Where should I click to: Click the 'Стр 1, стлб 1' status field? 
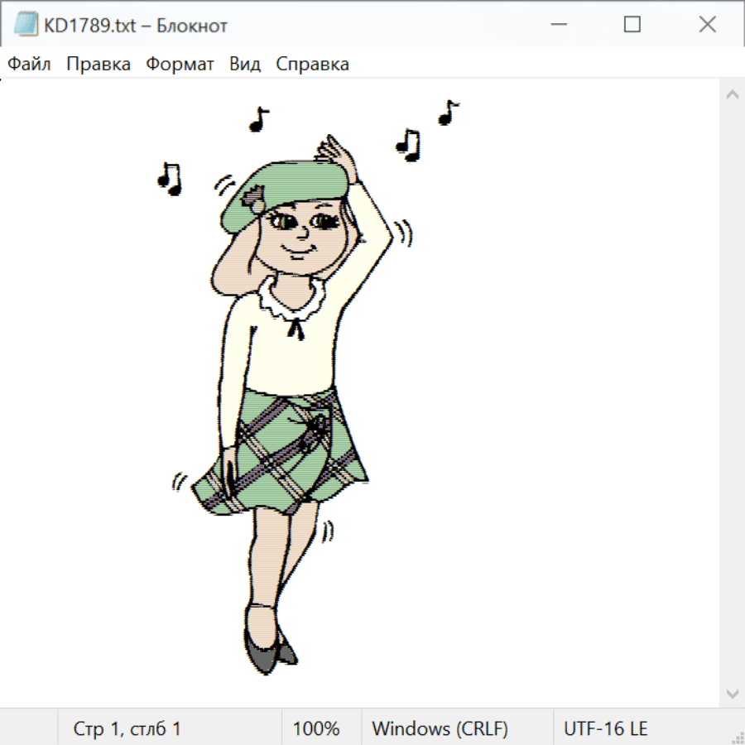pyautogui.click(x=127, y=728)
